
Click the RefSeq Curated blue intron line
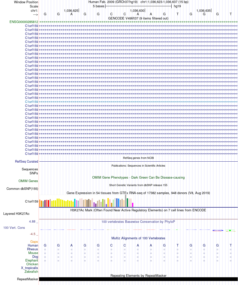click(138, 161)
